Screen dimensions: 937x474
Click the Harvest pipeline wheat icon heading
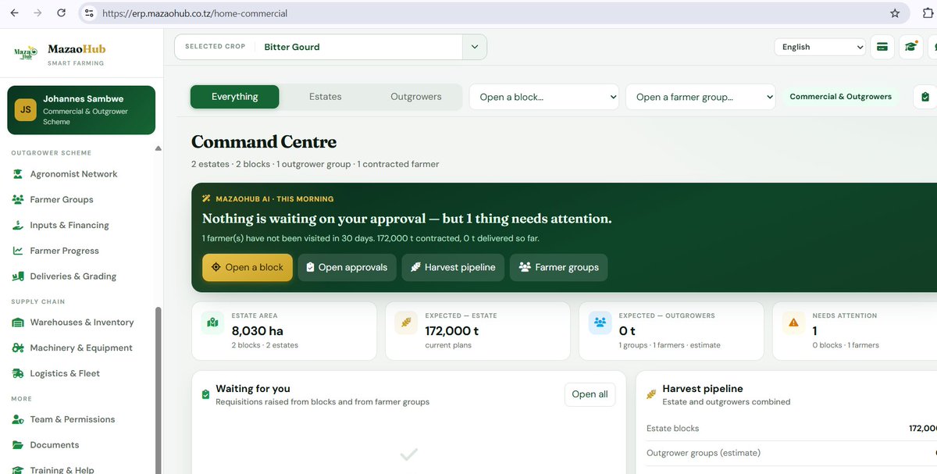pyautogui.click(x=651, y=394)
